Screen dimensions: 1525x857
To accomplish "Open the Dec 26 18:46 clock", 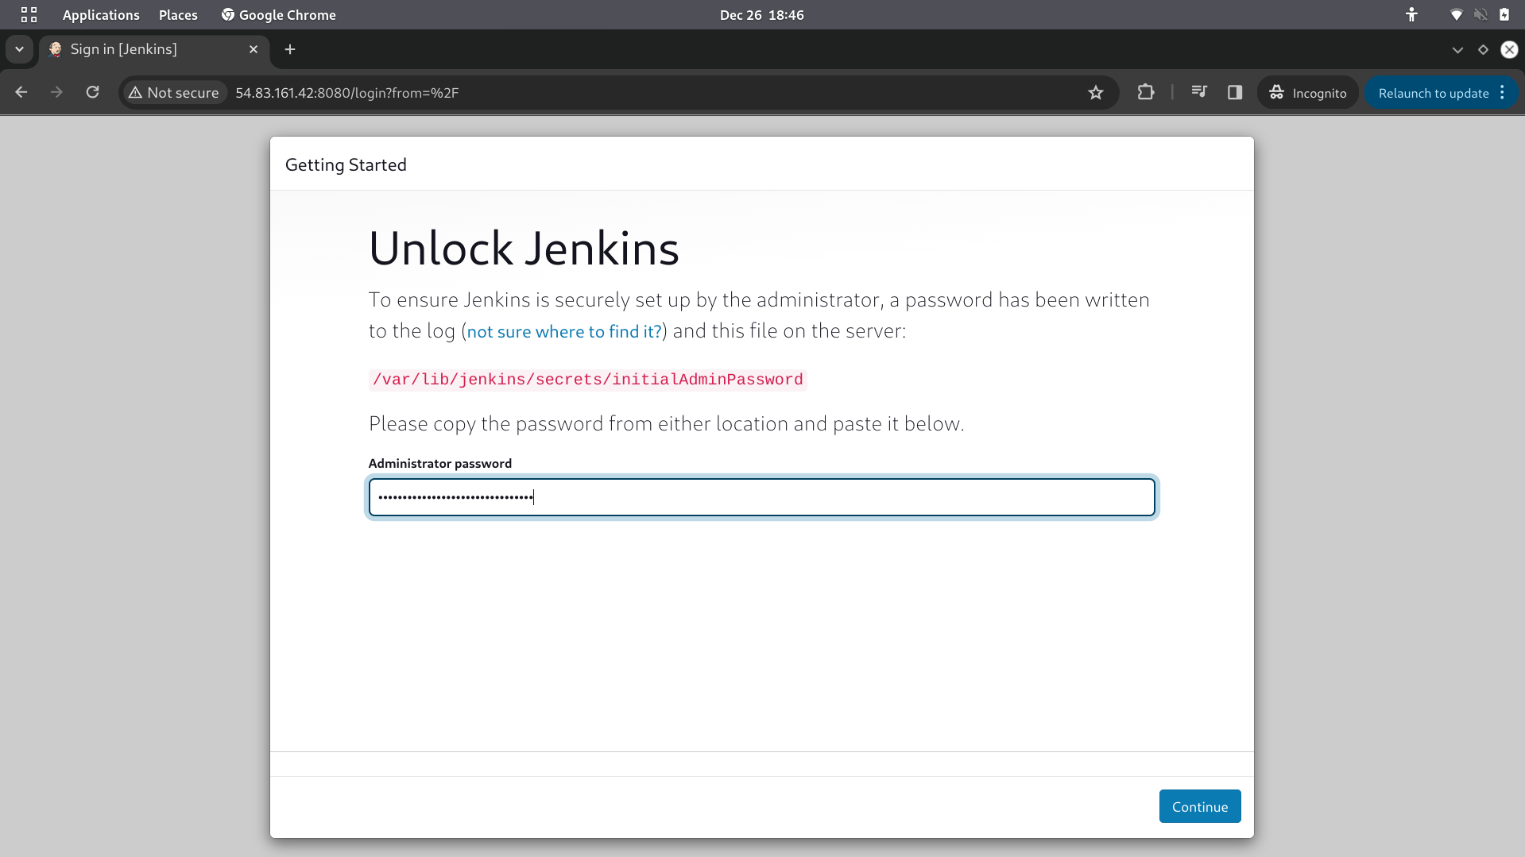I will tap(761, 15).
